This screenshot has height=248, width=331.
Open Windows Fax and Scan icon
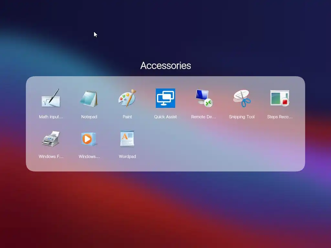point(51,139)
